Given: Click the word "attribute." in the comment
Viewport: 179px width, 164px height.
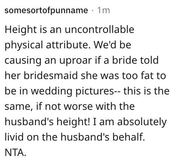Looking at the screenshot, I should (x=68, y=45).
